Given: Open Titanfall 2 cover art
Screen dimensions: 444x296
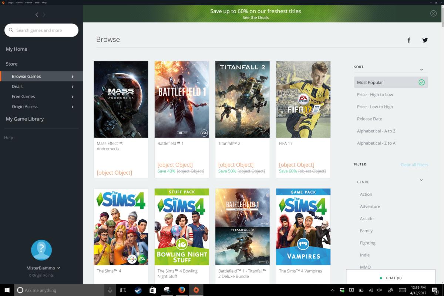Looking at the screenshot, I should [242, 100].
